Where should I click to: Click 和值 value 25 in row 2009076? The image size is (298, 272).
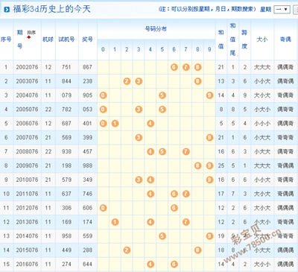(221, 165)
